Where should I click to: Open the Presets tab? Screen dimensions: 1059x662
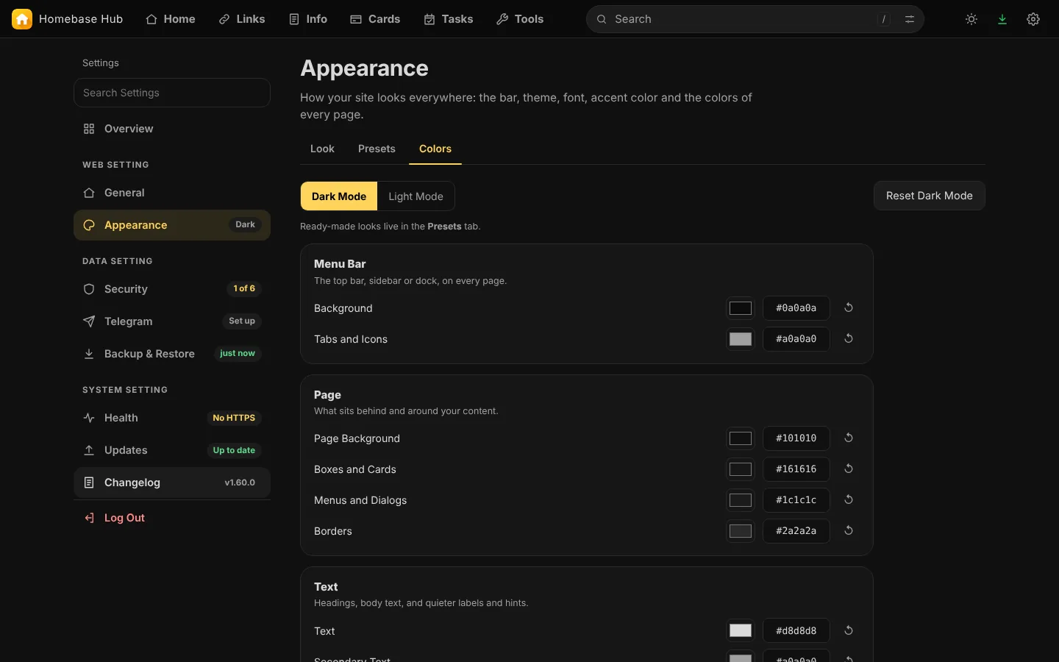click(x=377, y=149)
